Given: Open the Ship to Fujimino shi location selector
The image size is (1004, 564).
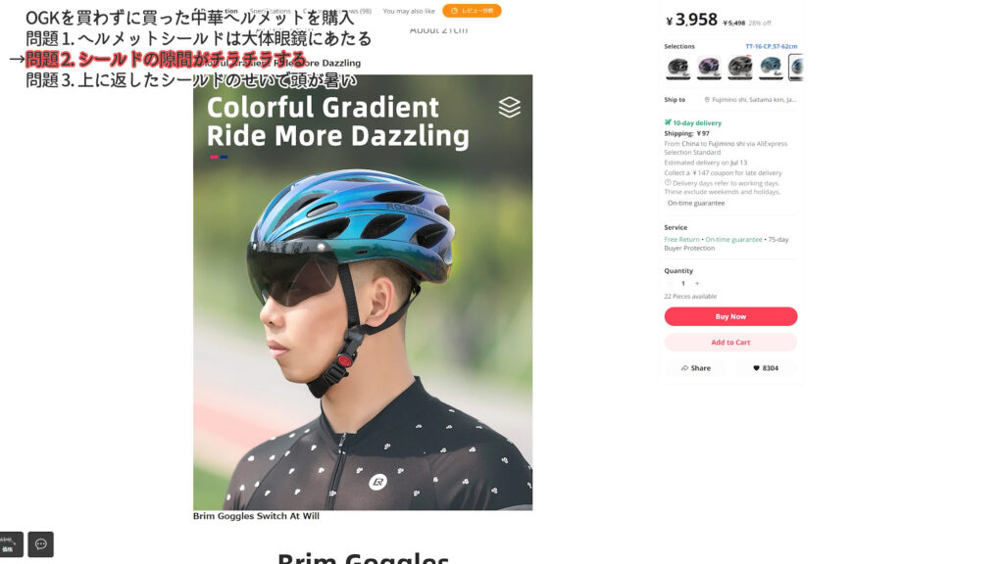Looking at the screenshot, I should pyautogui.click(x=750, y=100).
